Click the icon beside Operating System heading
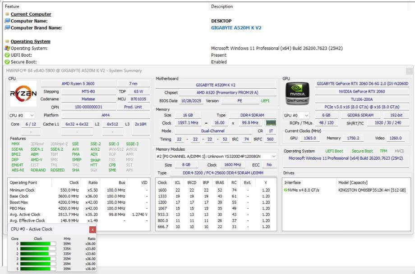The image size is (415, 274). (7, 41)
